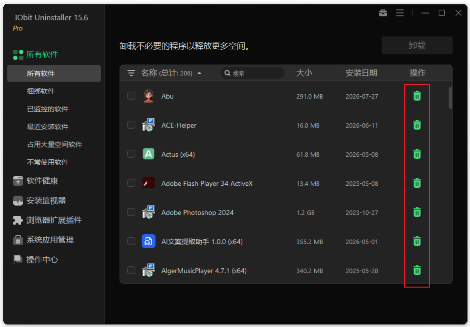Open 系统应用管理 section
Viewport: 470px width, 327px height.
[x=43, y=240]
